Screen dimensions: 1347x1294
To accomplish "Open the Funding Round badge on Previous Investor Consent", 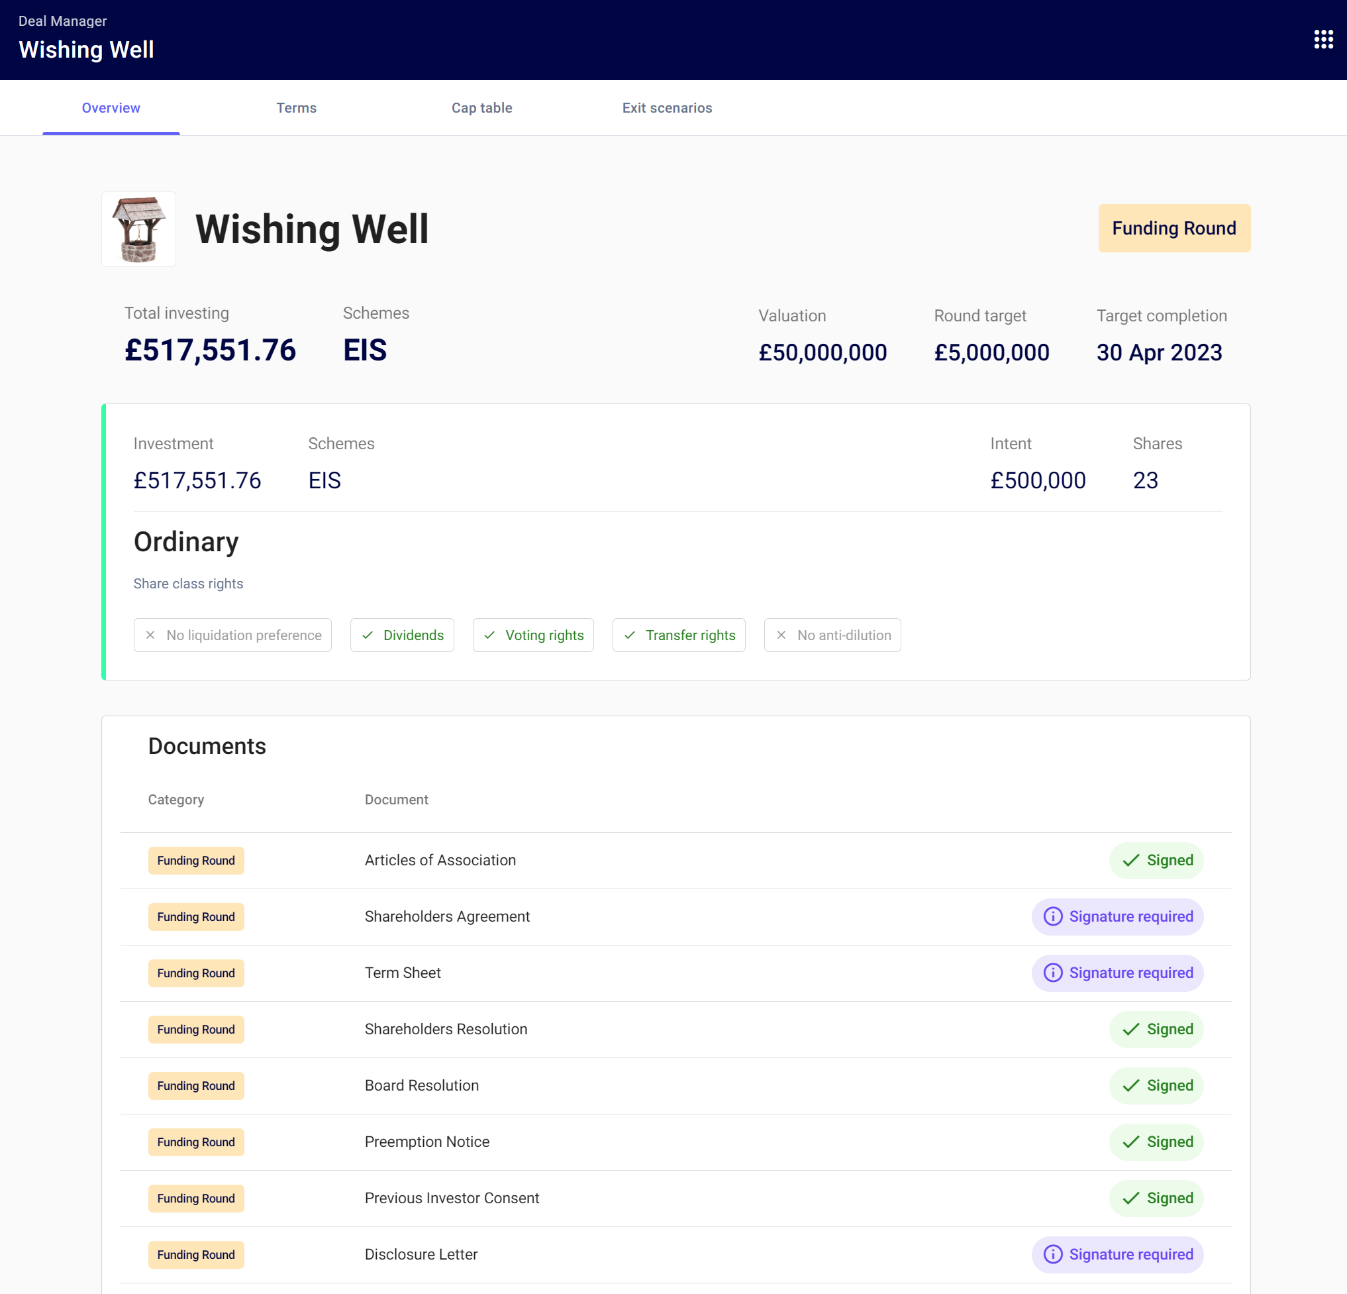I will pyautogui.click(x=196, y=1199).
